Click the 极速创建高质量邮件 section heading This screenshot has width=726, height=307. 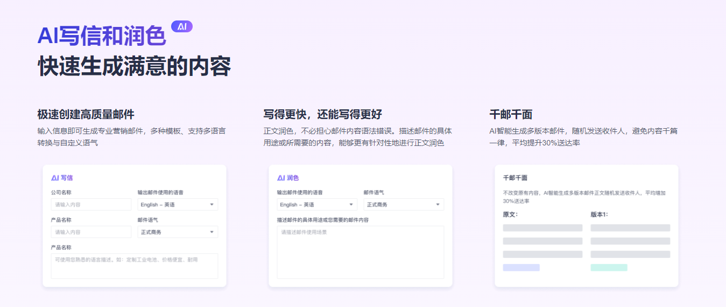click(86, 114)
